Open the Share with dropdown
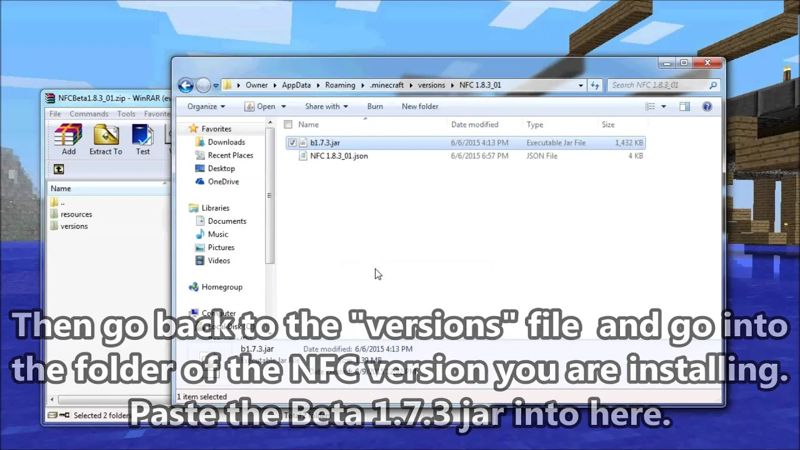 [x=326, y=106]
